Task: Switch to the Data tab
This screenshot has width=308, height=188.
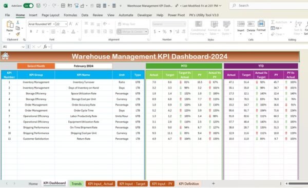Action: pos(85,15)
